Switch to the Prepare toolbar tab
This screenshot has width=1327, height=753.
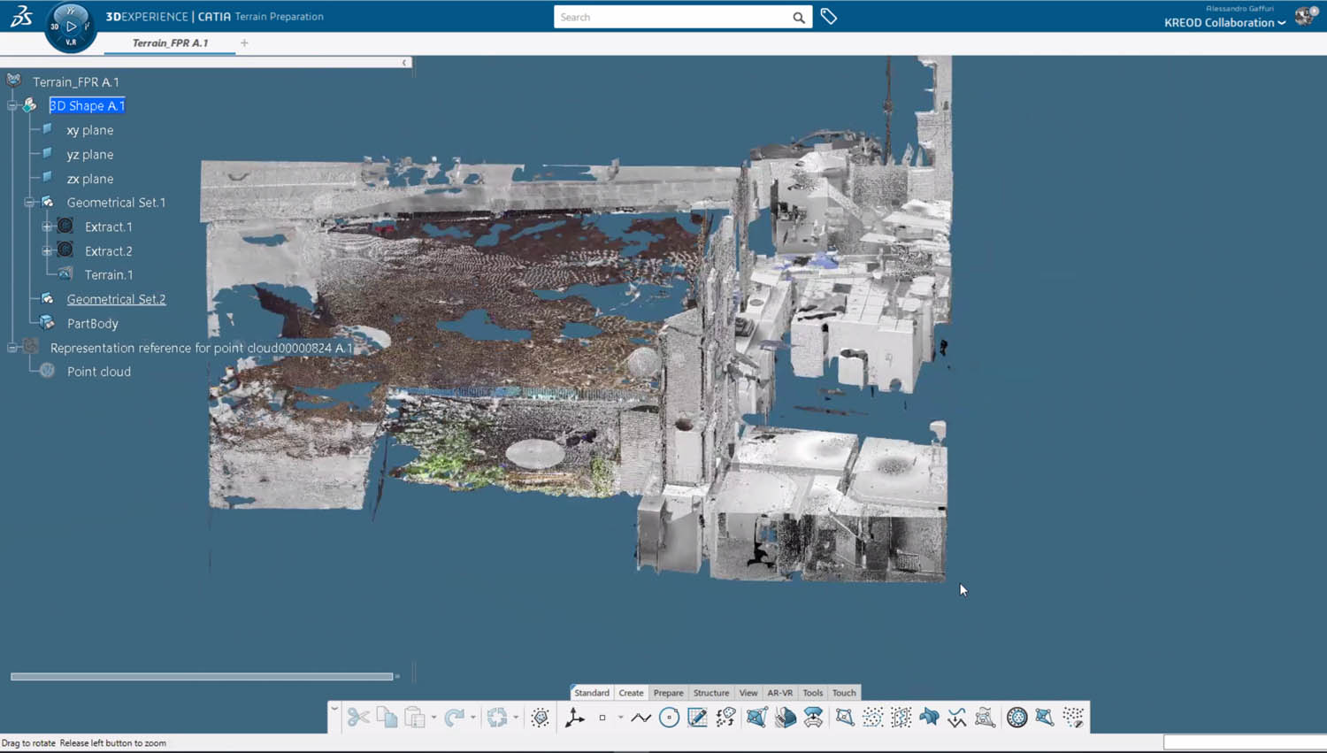668,693
